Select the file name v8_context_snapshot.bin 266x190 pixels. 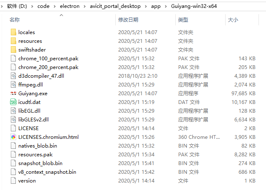[x=47, y=172]
